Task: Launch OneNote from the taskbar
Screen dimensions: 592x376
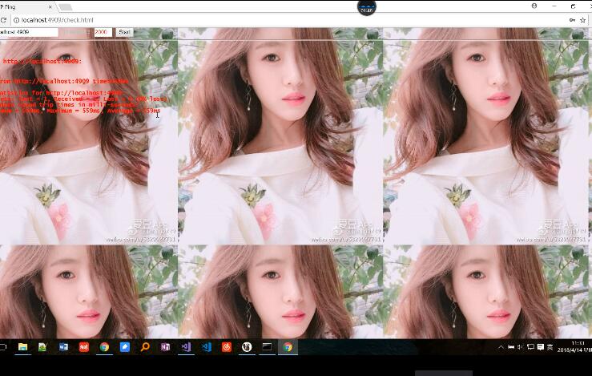Action: pos(165,347)
